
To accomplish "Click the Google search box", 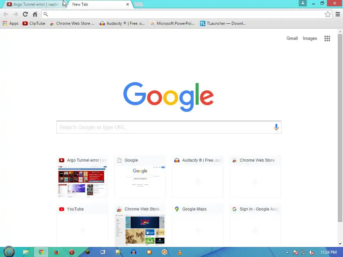I will click(169, 127).
